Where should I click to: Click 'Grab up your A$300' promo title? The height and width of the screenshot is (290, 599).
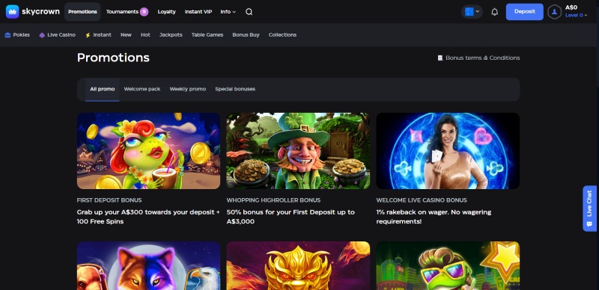click(148, 217)
